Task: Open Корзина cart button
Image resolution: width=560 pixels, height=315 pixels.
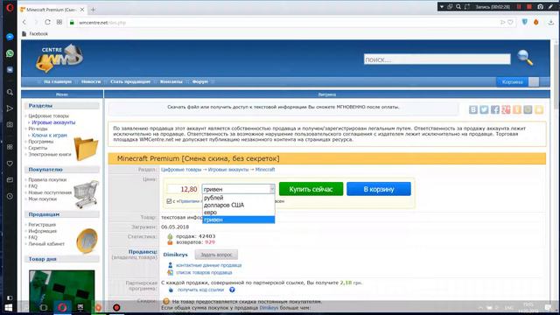Action: tap(512, 82)
